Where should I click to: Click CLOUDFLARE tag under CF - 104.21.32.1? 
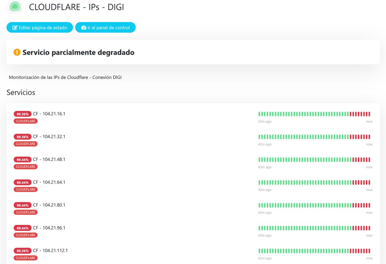(x=25, y=144)
